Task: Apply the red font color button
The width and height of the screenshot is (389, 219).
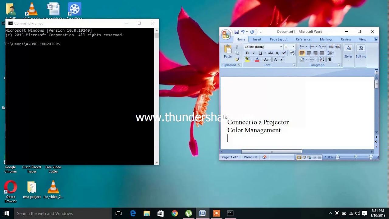Action: point(257,59)
